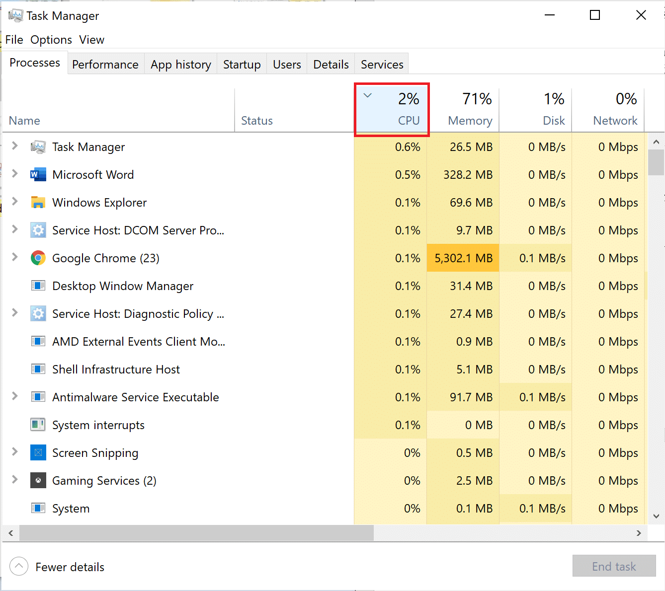Expand the Google Chrome process group
This screenshot has height=591, width=665.
[x=14, y=258]
